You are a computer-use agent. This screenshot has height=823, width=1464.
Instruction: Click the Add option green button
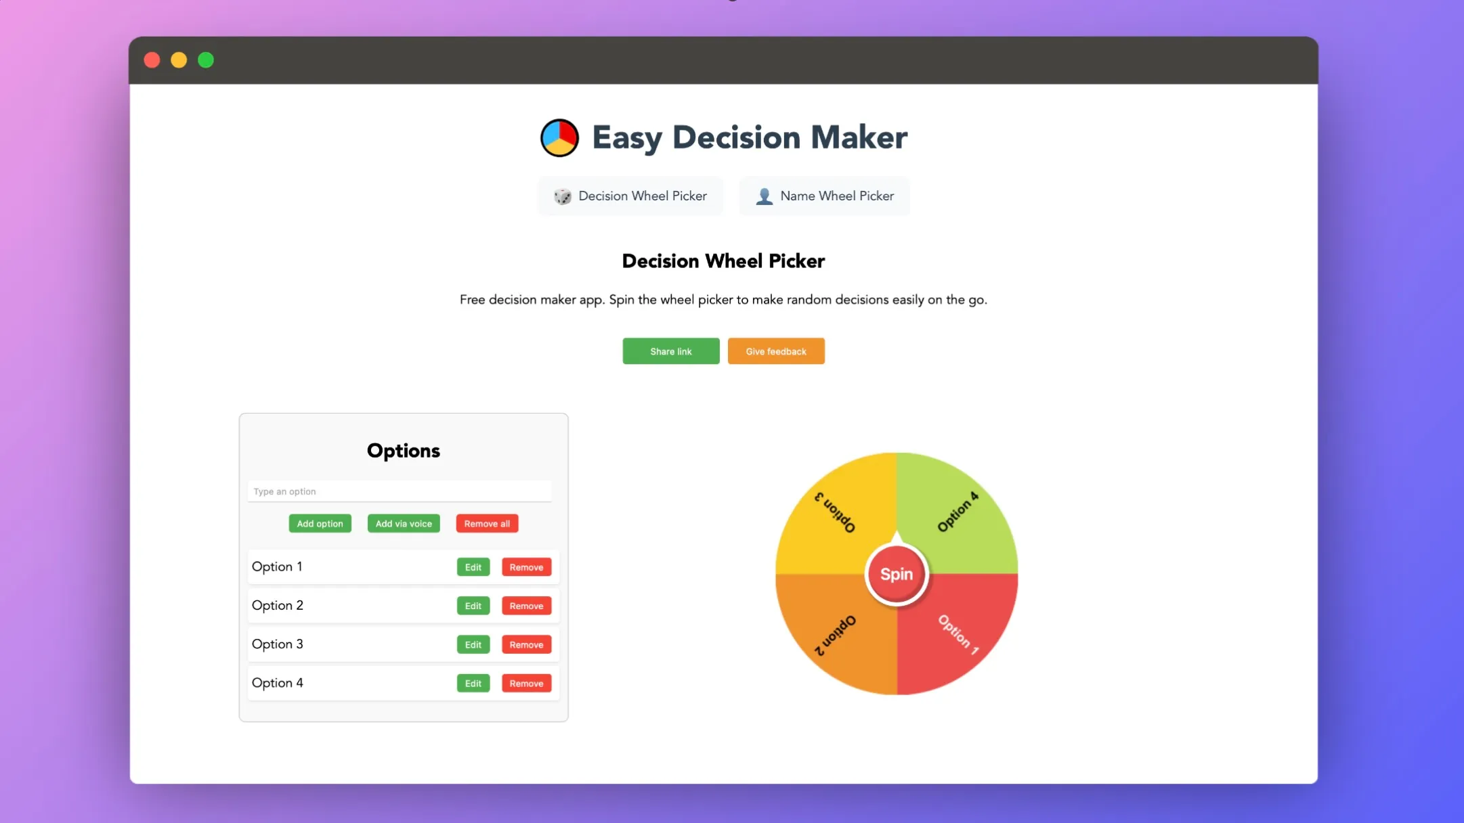pos(320,522)
